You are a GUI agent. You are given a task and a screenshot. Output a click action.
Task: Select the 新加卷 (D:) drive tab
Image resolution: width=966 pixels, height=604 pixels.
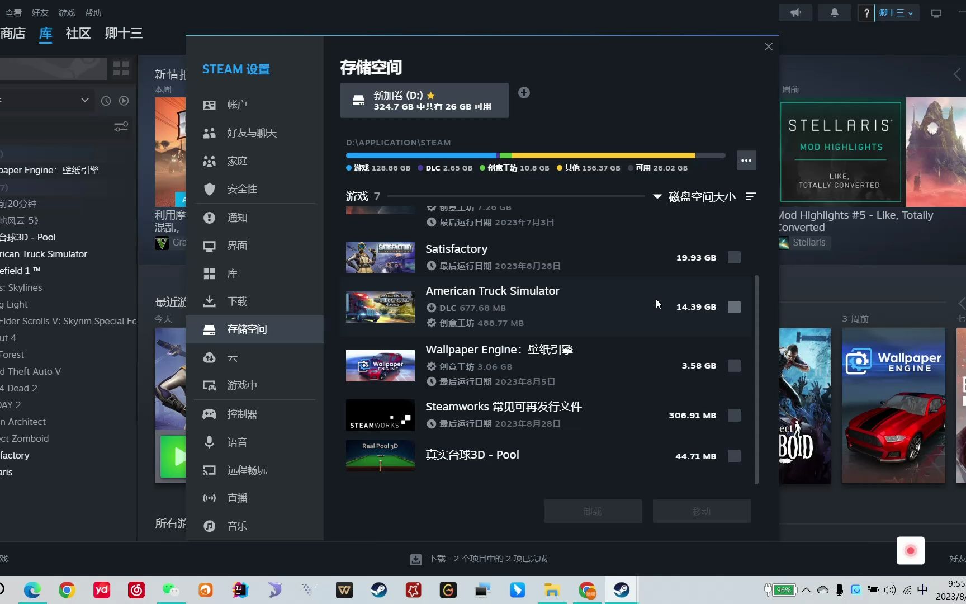point(424,101)
